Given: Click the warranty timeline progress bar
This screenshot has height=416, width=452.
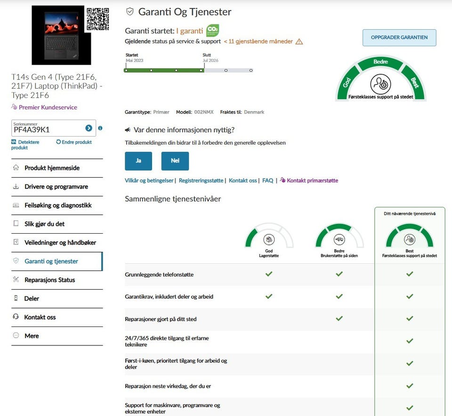Looking at the screenshot, I should click(188, 70).
